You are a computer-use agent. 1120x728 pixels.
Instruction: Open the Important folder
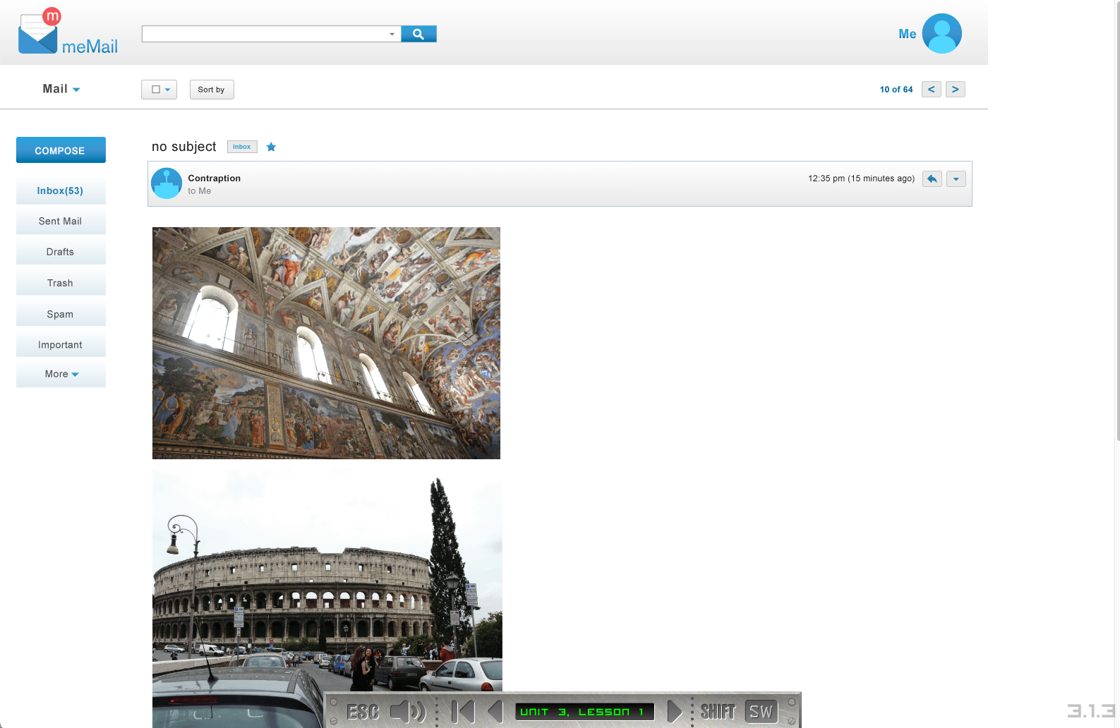(61, 345)
